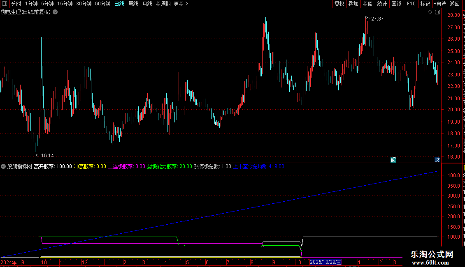This screenshot has height=267, width=465.
Task: Open the dropdown next to 微电生理 title
Action: [x=55, y=12]
